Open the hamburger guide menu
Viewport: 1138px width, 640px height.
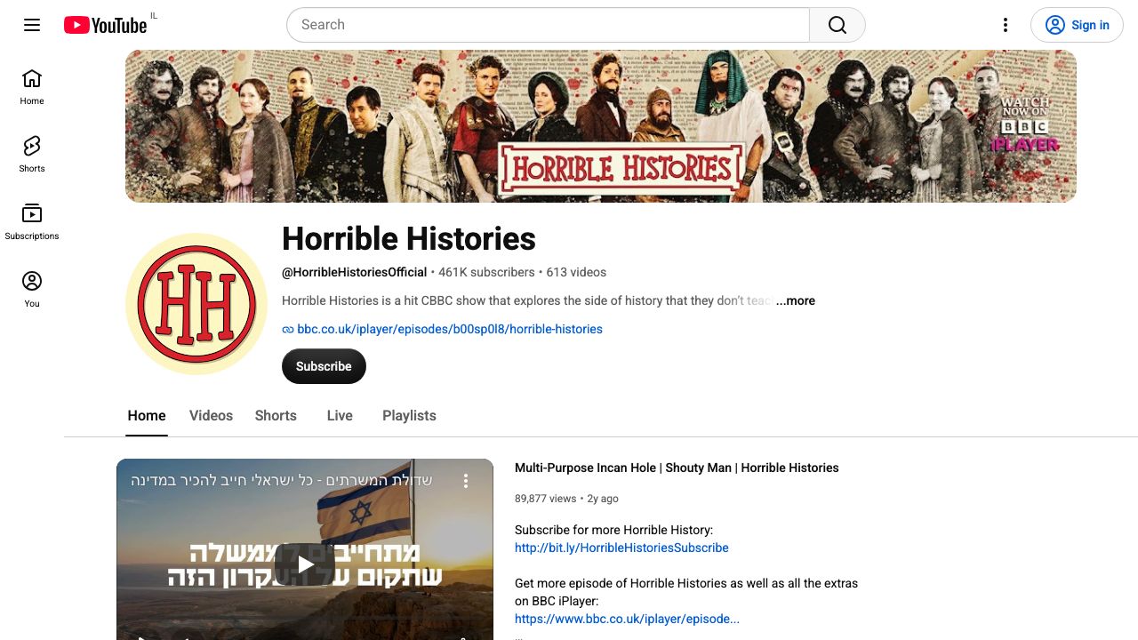coord(32,25)
